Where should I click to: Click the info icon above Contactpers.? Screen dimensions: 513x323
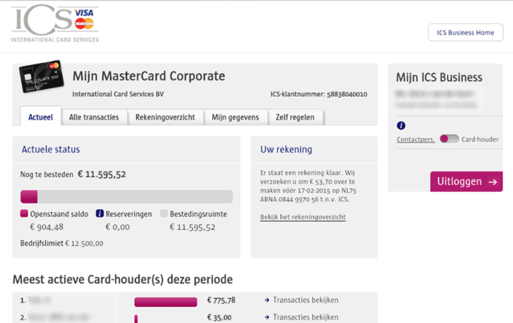(x=401, y=125)
